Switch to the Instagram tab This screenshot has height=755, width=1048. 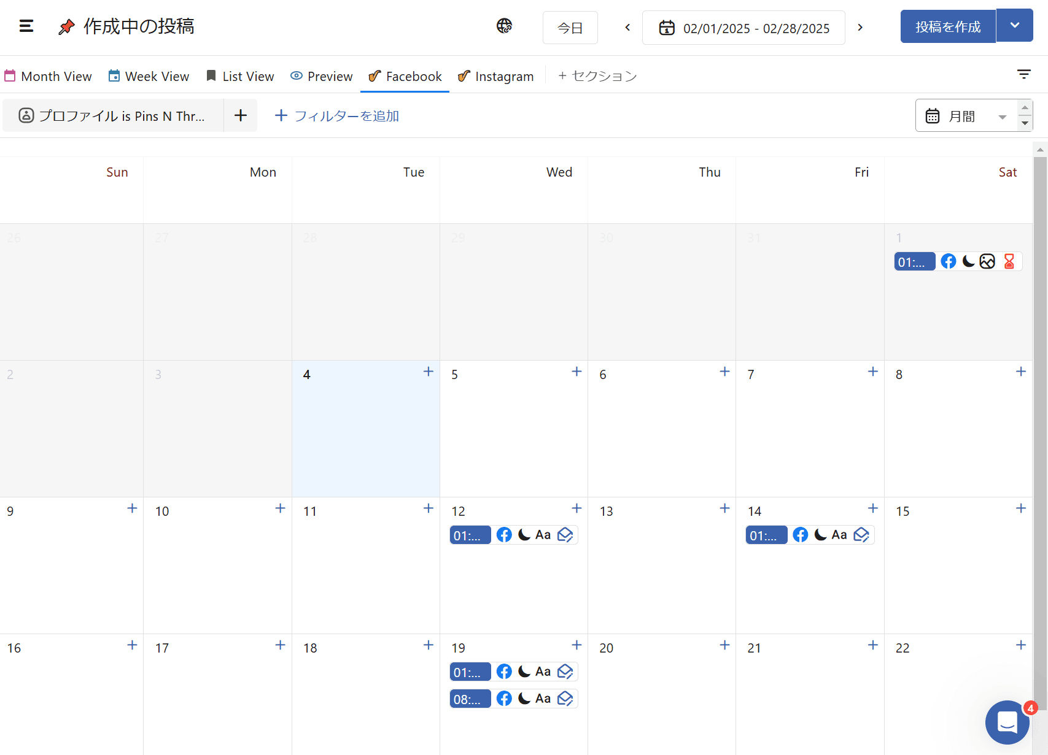(496, 76)
